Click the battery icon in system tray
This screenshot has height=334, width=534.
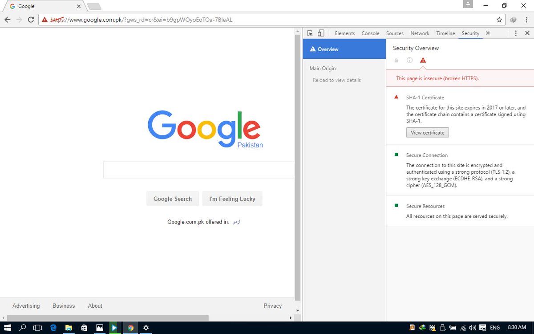point(453,328)
